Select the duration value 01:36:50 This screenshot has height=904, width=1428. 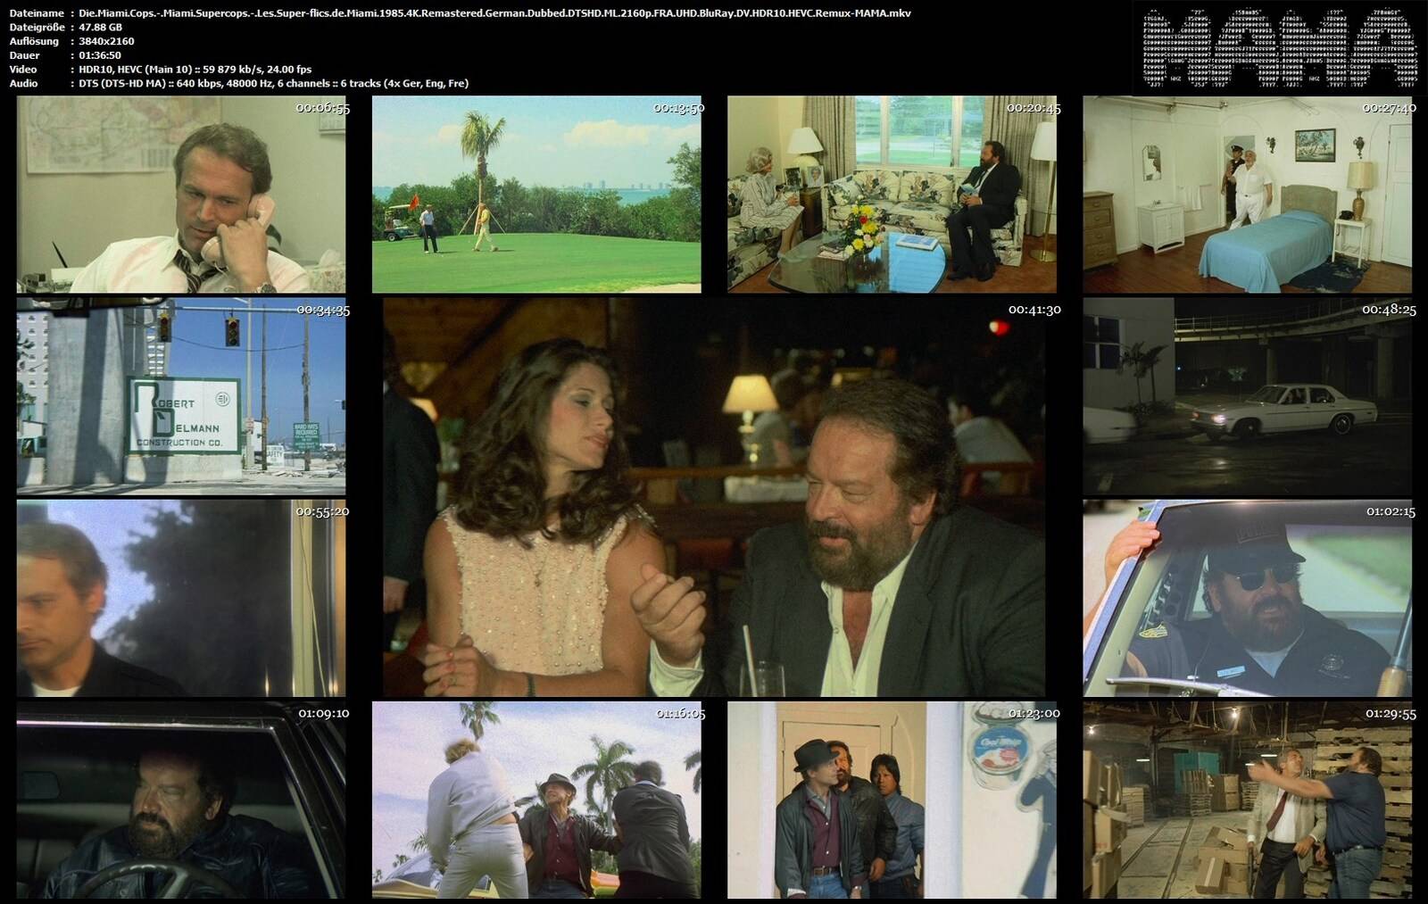click(100, 55)
